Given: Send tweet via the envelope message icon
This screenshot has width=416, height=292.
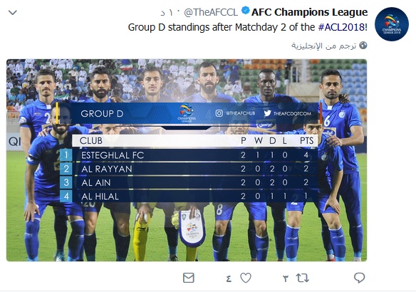Looking at the screenshot, I should pos(189,278).
